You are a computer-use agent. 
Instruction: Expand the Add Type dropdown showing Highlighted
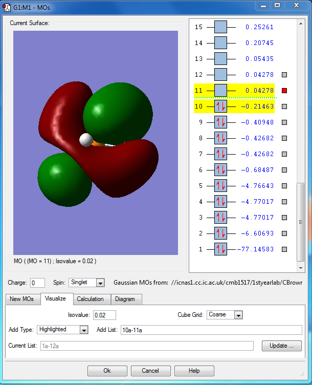(84, 330)
